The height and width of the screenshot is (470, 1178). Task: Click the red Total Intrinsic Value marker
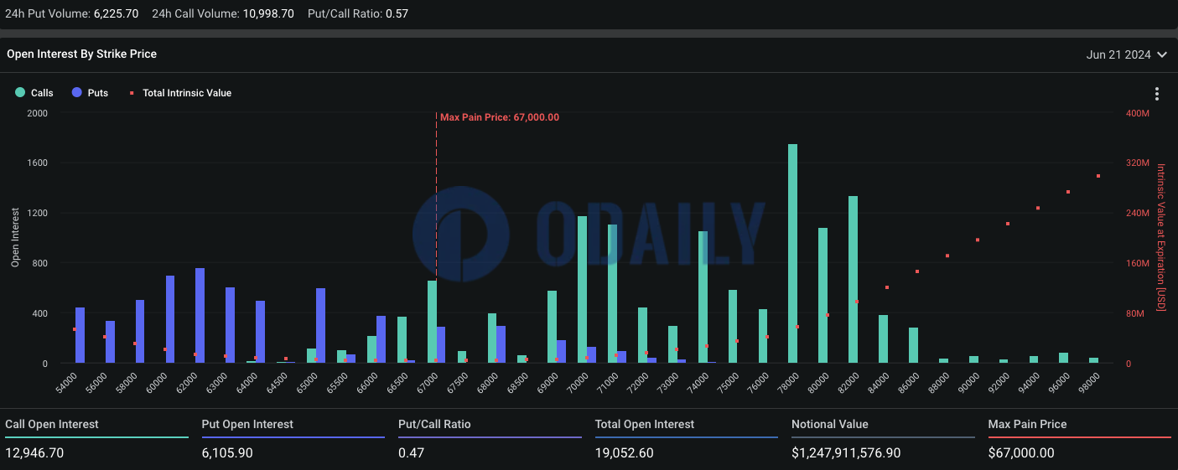pyautogui.click(x=132, y=93)
